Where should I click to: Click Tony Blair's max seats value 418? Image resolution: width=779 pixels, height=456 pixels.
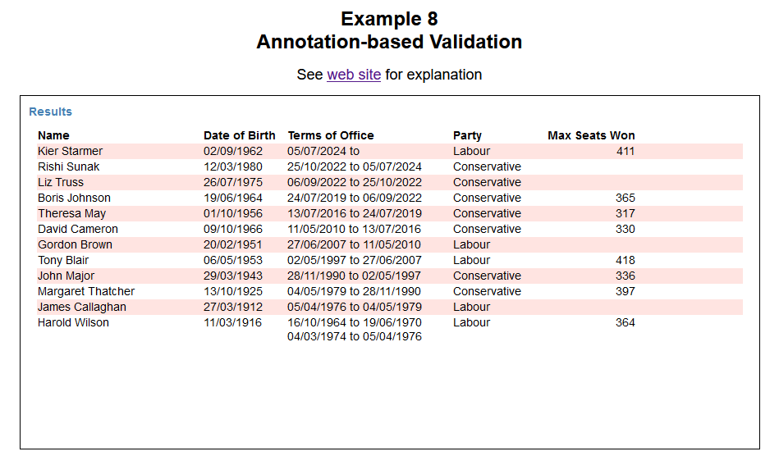pyautogui.click(x=625, y=260)
